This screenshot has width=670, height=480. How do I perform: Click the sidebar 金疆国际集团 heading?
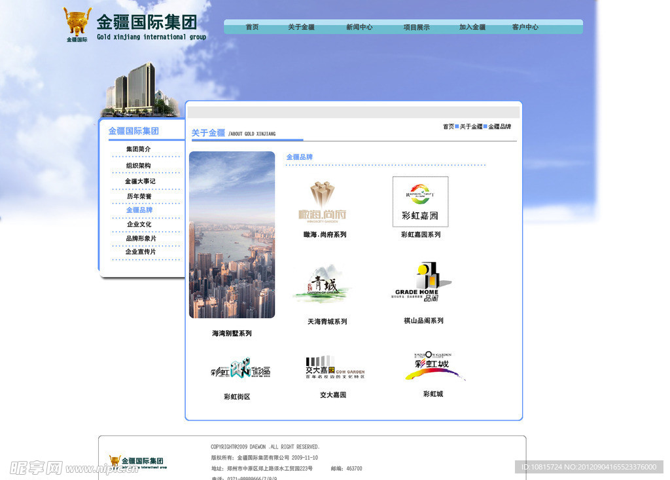pyautogui.click(x=133, y=131)
